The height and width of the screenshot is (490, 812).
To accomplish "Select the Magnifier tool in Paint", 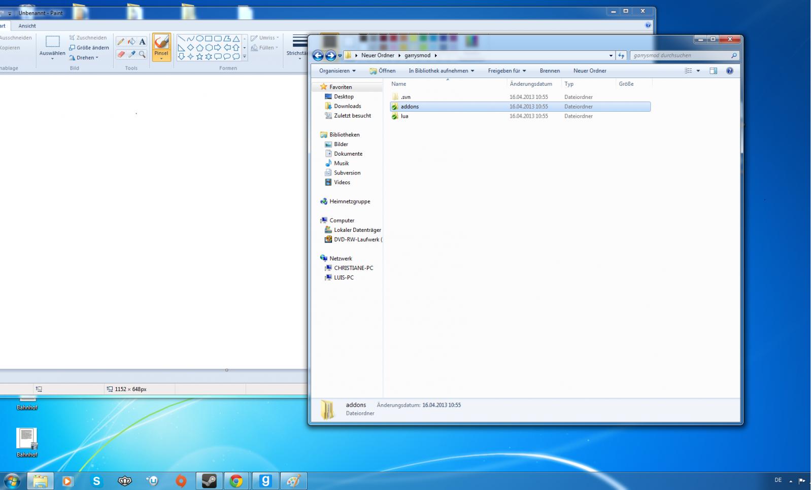I will pyautogui.click(x=143, y=54).
